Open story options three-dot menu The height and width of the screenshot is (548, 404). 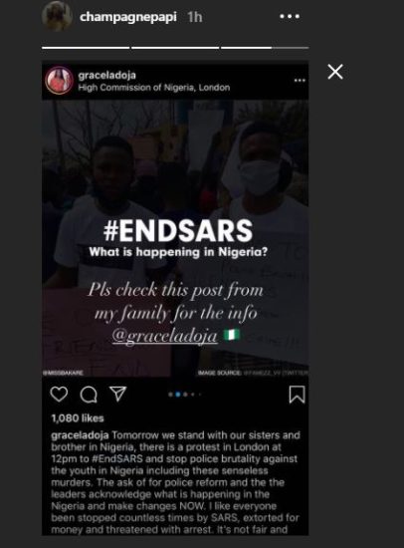[x=290, y=16]
